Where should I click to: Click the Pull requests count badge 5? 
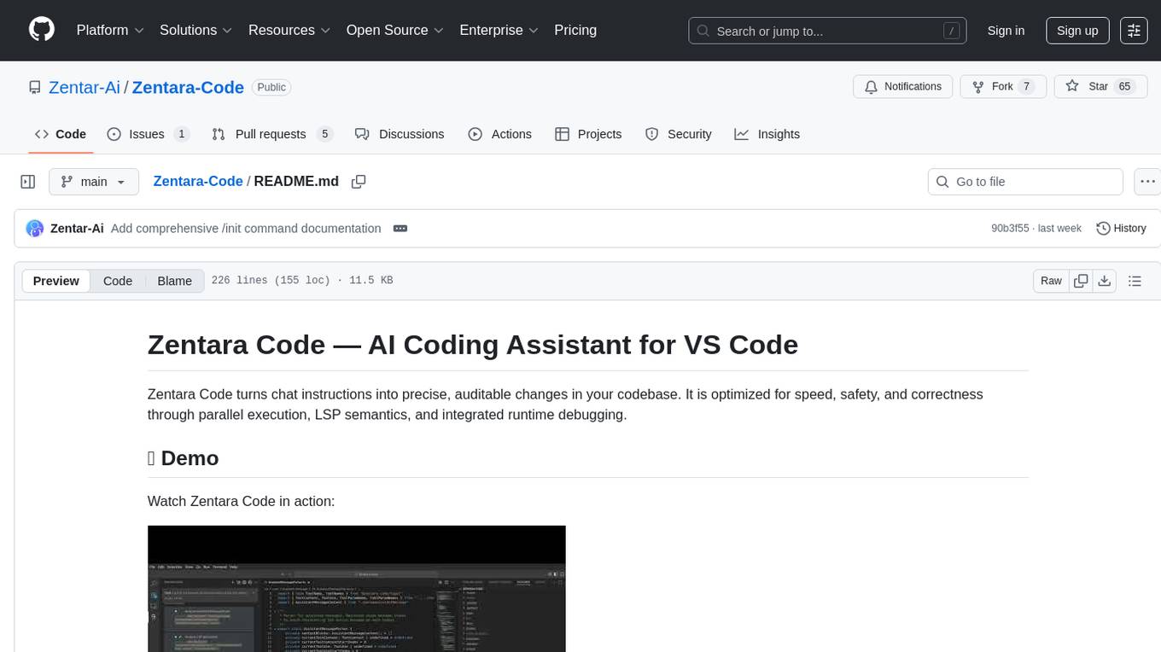324,134
